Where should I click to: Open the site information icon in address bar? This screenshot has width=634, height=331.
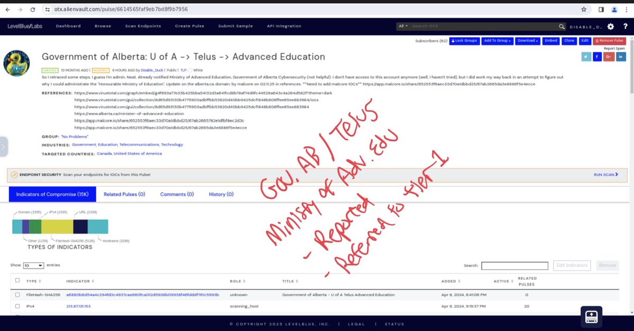coord(47,10)
